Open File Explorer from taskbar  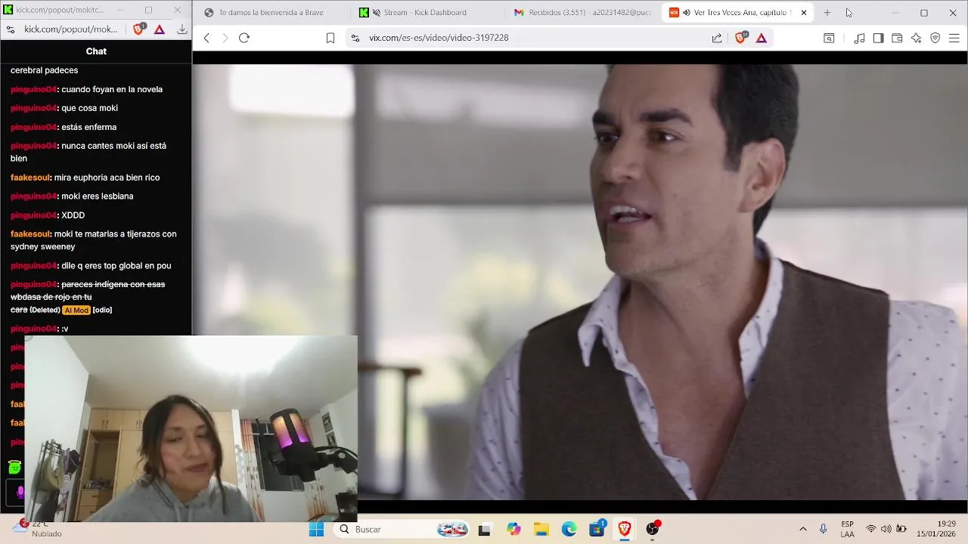(541, 530)
